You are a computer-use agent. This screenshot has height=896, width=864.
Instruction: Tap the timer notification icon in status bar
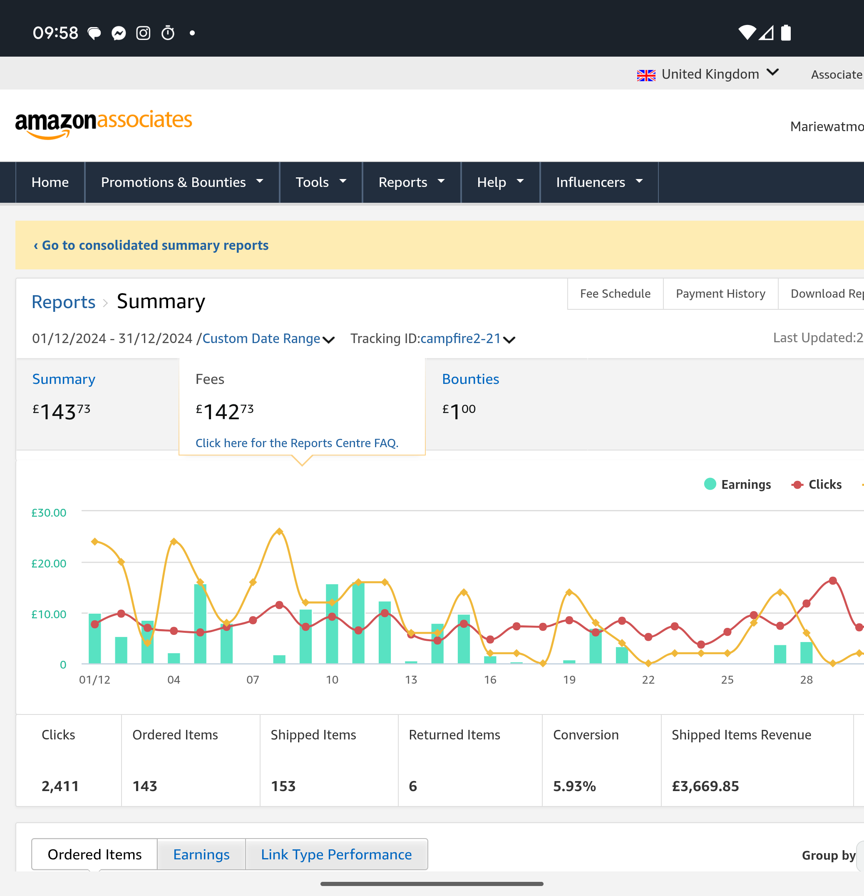click(168, 33)
